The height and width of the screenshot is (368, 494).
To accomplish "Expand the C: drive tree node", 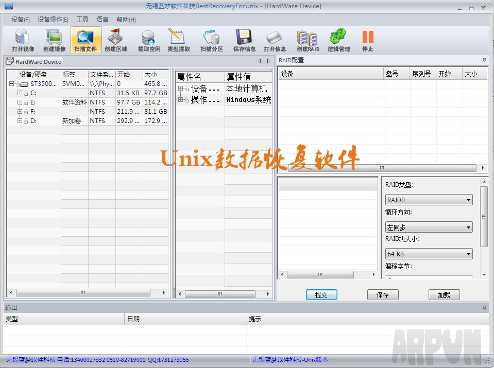I will point(20,93).
